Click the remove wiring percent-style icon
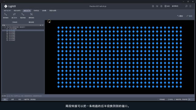Viewport: 196px width, 110px height. tap(31, 14)
